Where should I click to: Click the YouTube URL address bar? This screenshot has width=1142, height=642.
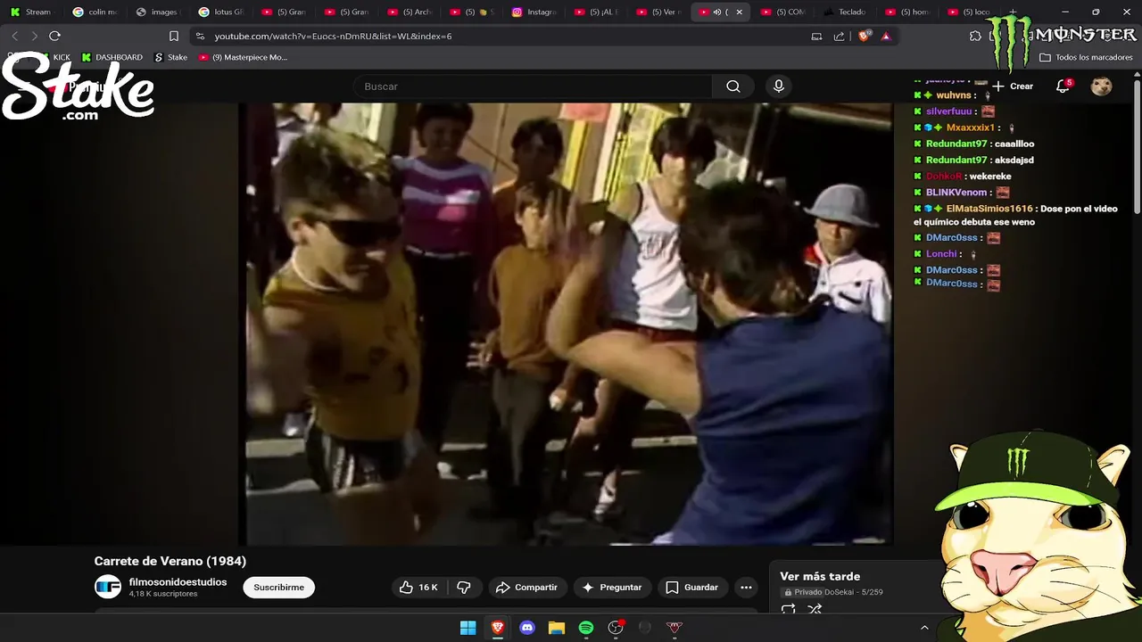tap(500, 37)
